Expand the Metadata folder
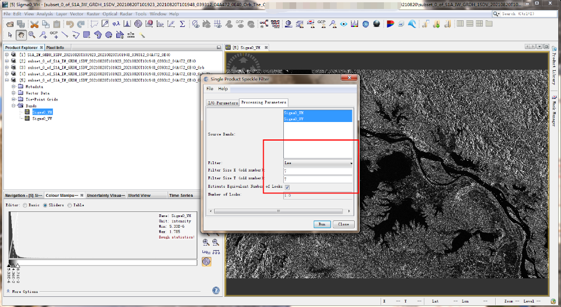The width and height of the screenshot is (561, 307). tap(13, 87)
